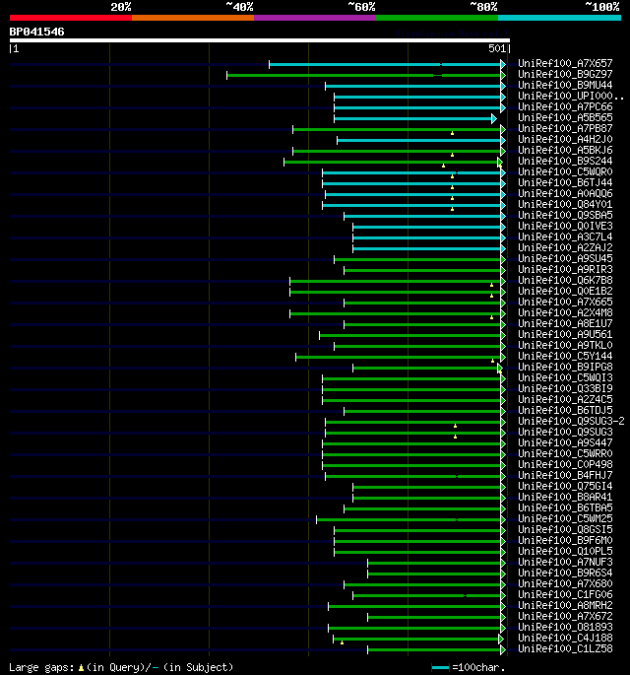The image size is (630, 675).
Task: Click the UniRef100_B9S244 label
Action: coord(565,161)
